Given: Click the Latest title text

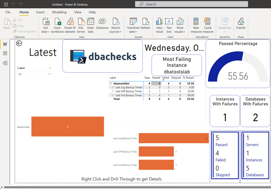Looking at the screenshot, I should [x=43, y=52].
